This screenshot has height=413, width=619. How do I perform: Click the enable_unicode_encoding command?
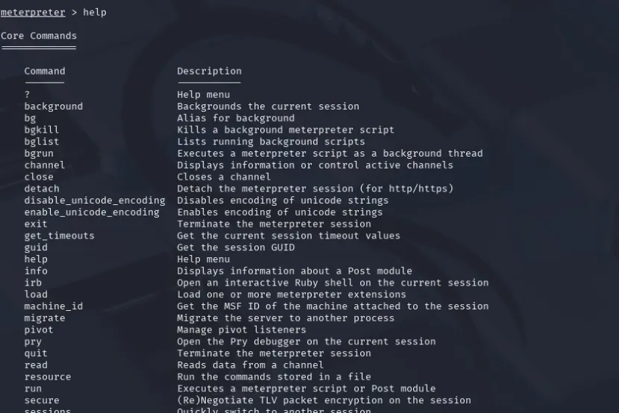coord(92,212)
